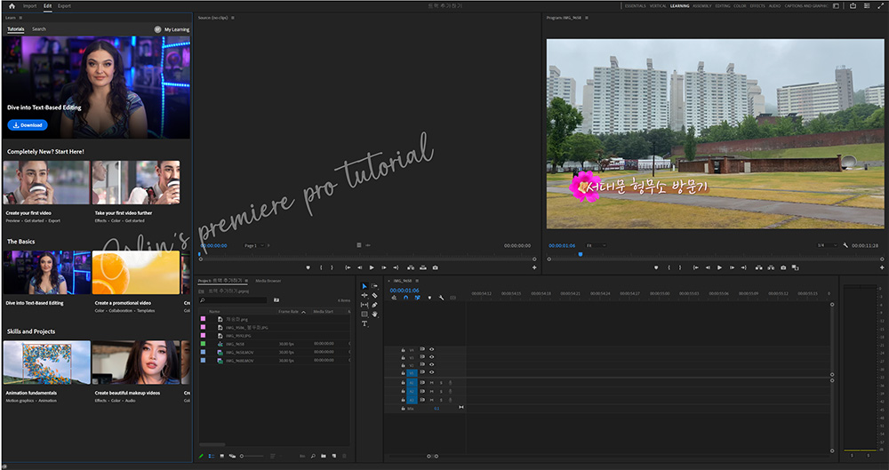Click New Item icon in Project panel

(x=334, y=456)
